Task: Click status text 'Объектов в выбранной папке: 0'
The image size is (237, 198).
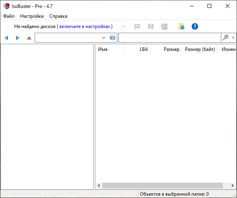Action: 174,194
